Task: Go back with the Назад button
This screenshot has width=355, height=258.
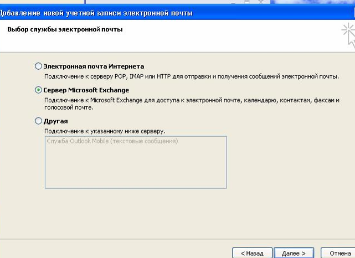Action: coord(252,253)
